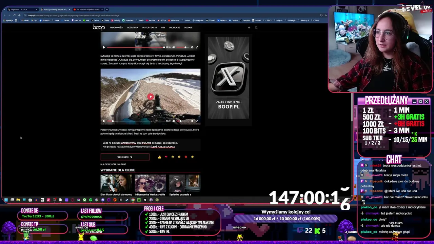The image size is (434, 244).
Task: Click the plus icon in boop header
Action: coord(249,27)
